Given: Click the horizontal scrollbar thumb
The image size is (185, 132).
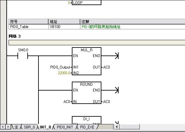Looking at the screenshot, I should (130, 127).
